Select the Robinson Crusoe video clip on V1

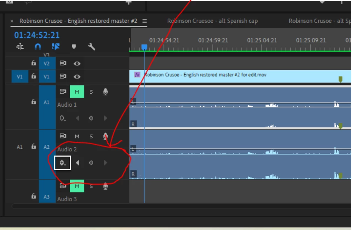point(240,76)
